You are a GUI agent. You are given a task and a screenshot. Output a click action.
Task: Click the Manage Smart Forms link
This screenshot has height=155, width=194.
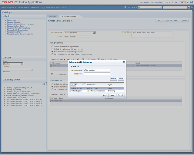[x=15, y=32]
